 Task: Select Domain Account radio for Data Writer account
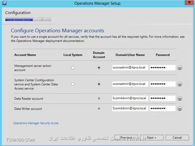click(x=99, y=109)
